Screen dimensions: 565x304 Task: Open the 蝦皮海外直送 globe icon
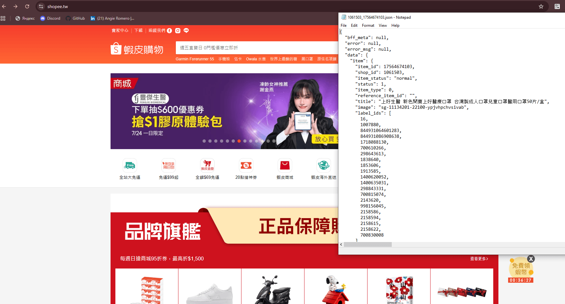pyautogui.click(x=324, y=169)
